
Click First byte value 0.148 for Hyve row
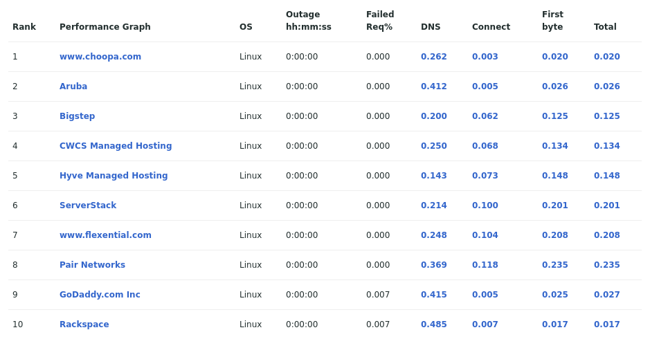(x=555, y=176)
